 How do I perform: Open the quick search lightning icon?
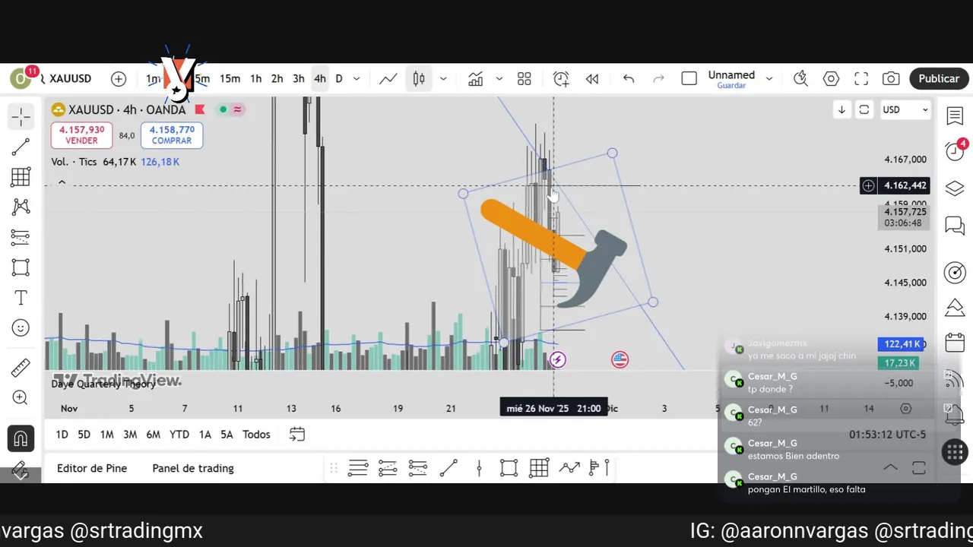pos(800,78)
